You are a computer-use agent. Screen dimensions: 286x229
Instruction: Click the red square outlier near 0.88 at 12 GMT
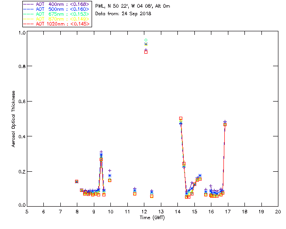click(x=146, y=52)
